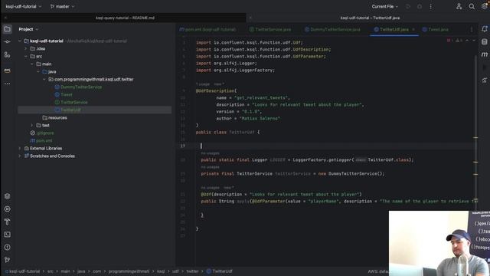Switch to the DummyTwitterService.java tab

tap(332, 29)
